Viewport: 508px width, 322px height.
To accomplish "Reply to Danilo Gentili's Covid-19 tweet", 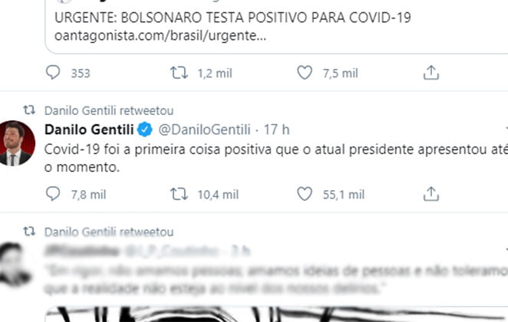I will tap(53, 194).
